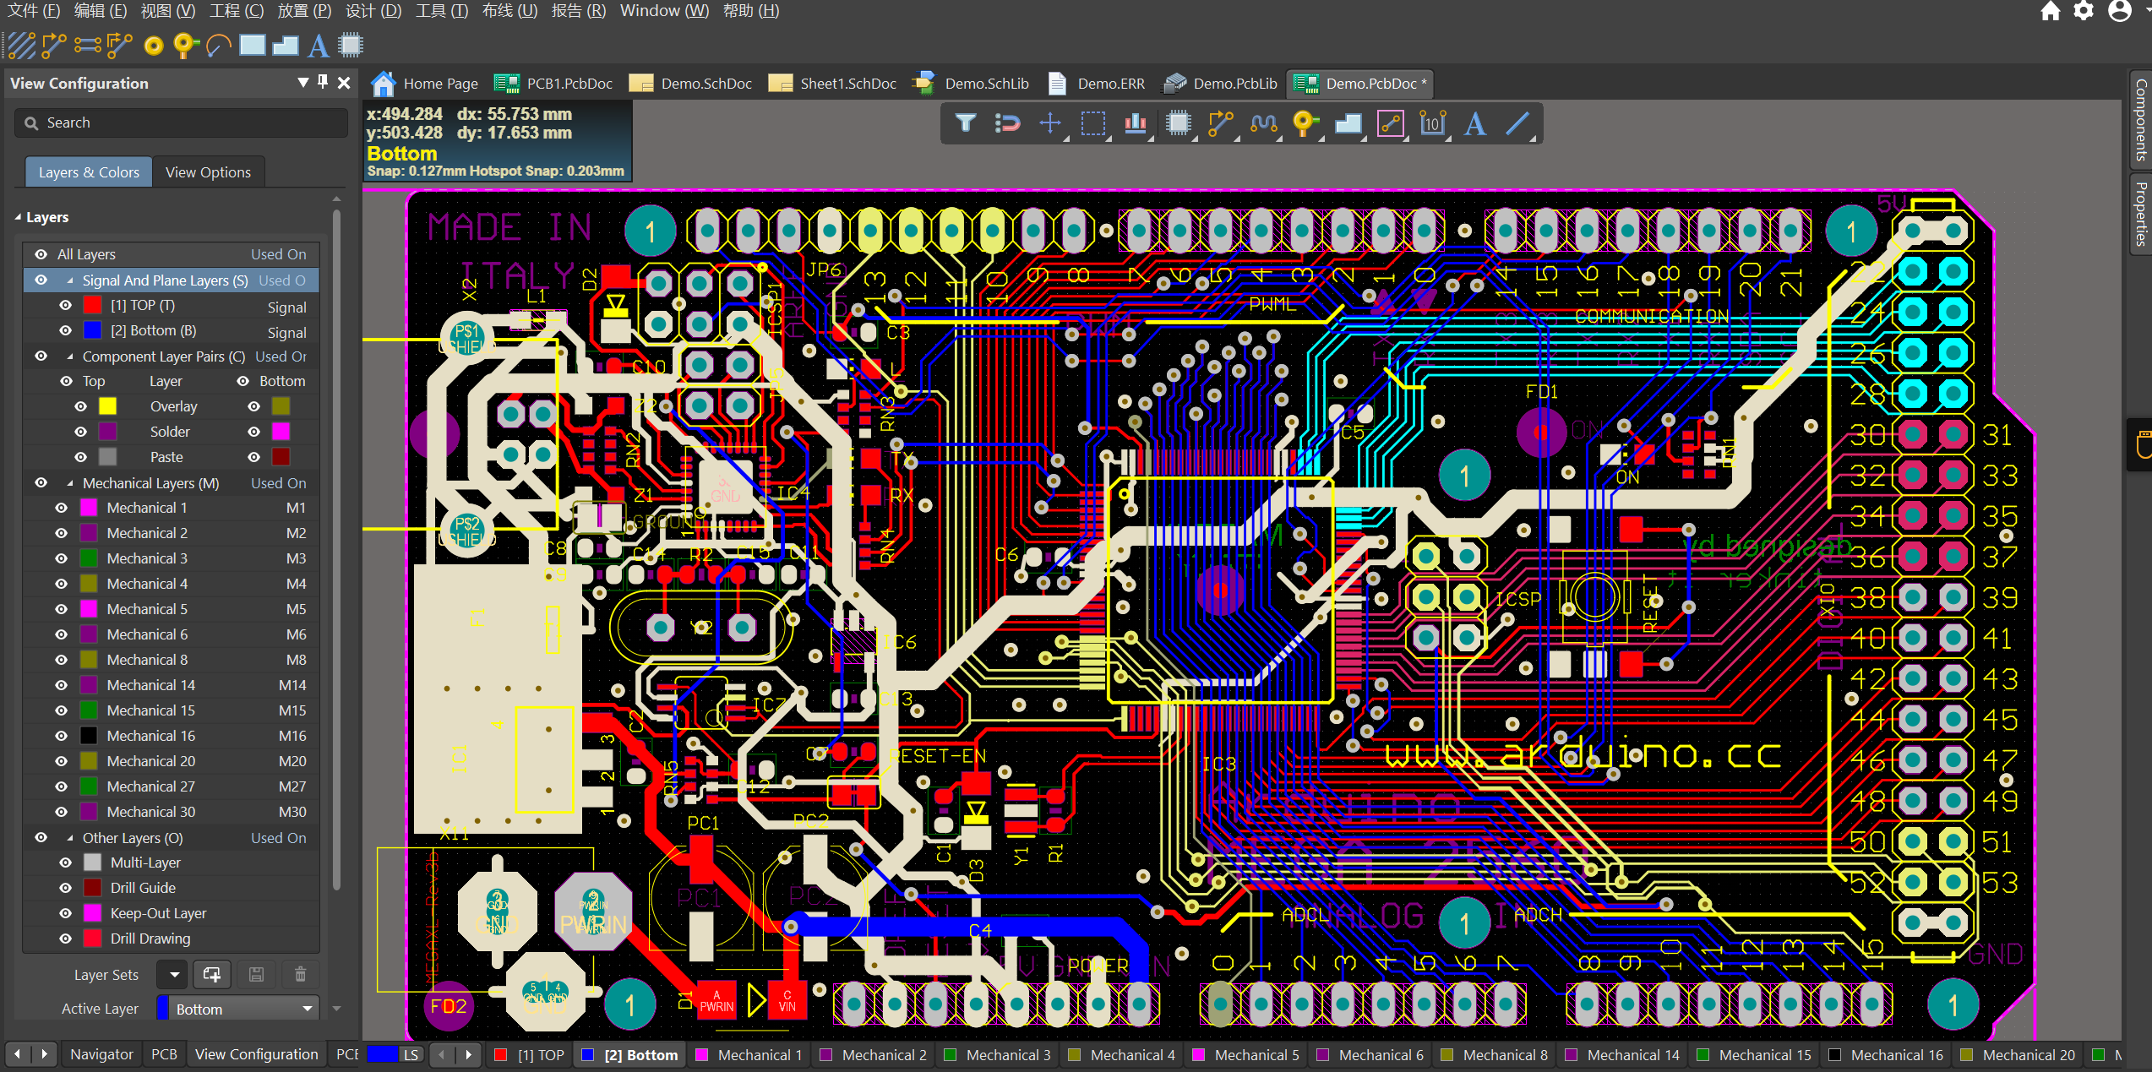Hide the [2] Bottom signal layer
The height and width of the screenshot is (1072, 2152).
click(66, 330)
